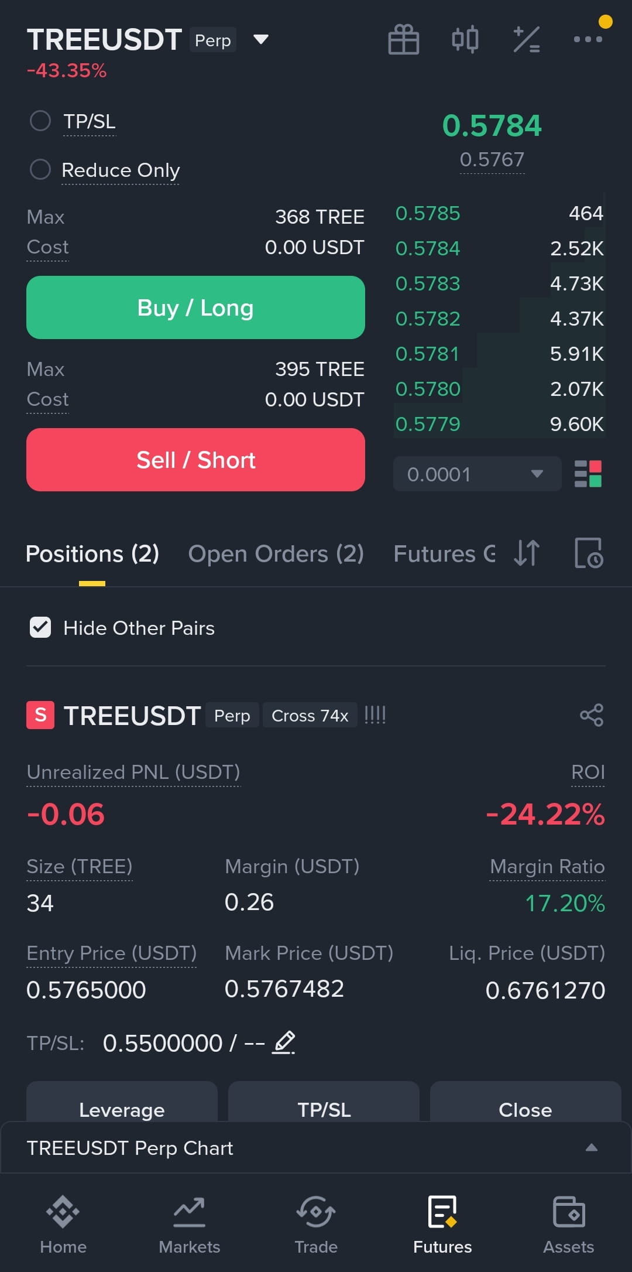Open the candlestick chart icon
The image size is (632, 1272).
[x=465, y=40]
